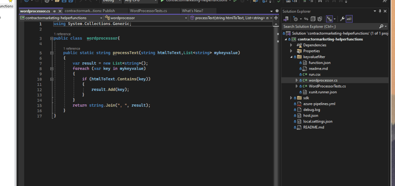Screen dimensions: 395x186
Task: Expand wordprocessor.cs in Solution Explorer
Action: coord(297,80)
